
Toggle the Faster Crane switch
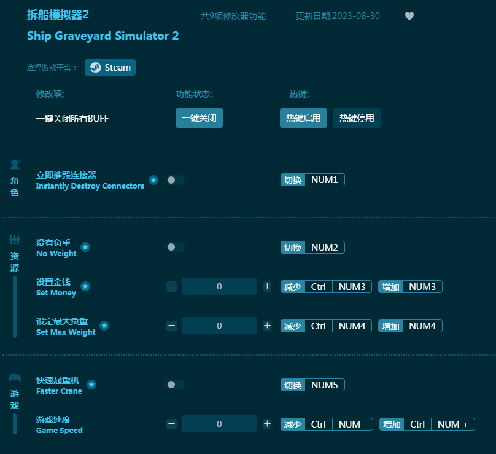point(175,385)
